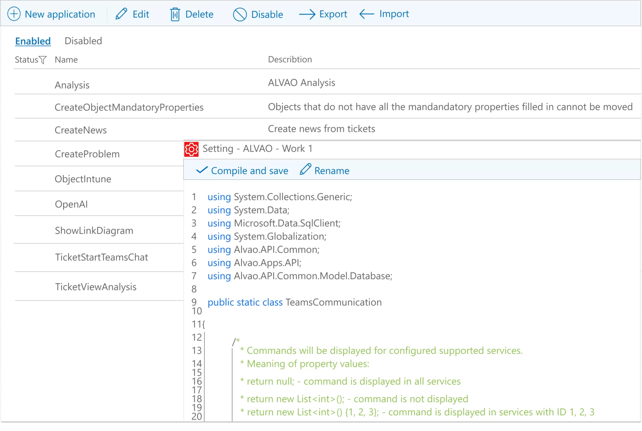
Task: Click the Disable circle-slash icon
Action: [x=240, y=15]
